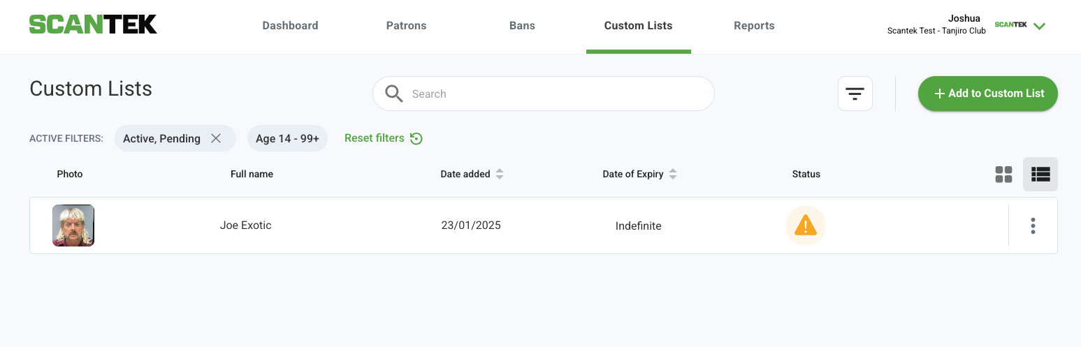Open the filter options icon
Viewport: 1081px width, 347px height.
(x=855, y=94)
